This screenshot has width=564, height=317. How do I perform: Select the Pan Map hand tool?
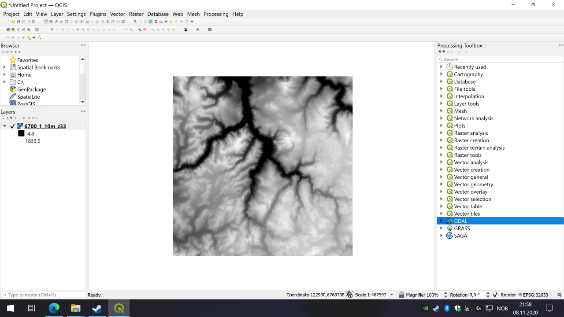point(46,22)
